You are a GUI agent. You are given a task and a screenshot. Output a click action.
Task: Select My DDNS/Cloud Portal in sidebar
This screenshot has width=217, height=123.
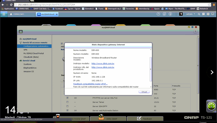33,53
